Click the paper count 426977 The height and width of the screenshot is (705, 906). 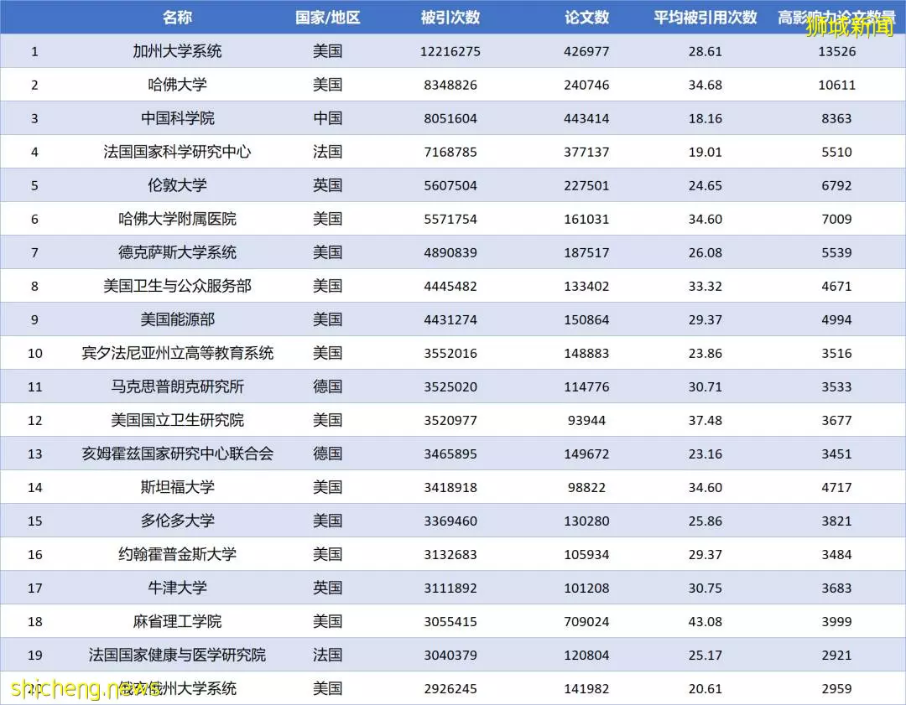coord(586,51)
